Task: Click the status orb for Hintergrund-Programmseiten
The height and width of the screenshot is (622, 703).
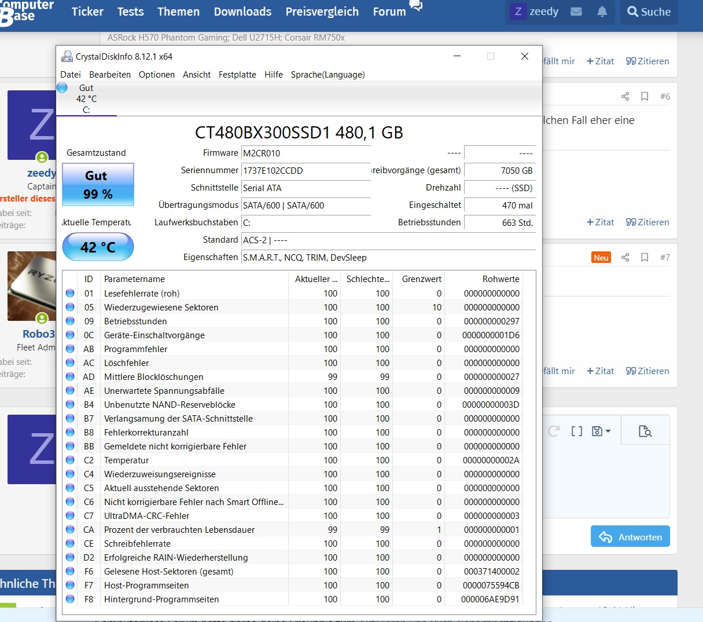Action: (x=70, y=599)
